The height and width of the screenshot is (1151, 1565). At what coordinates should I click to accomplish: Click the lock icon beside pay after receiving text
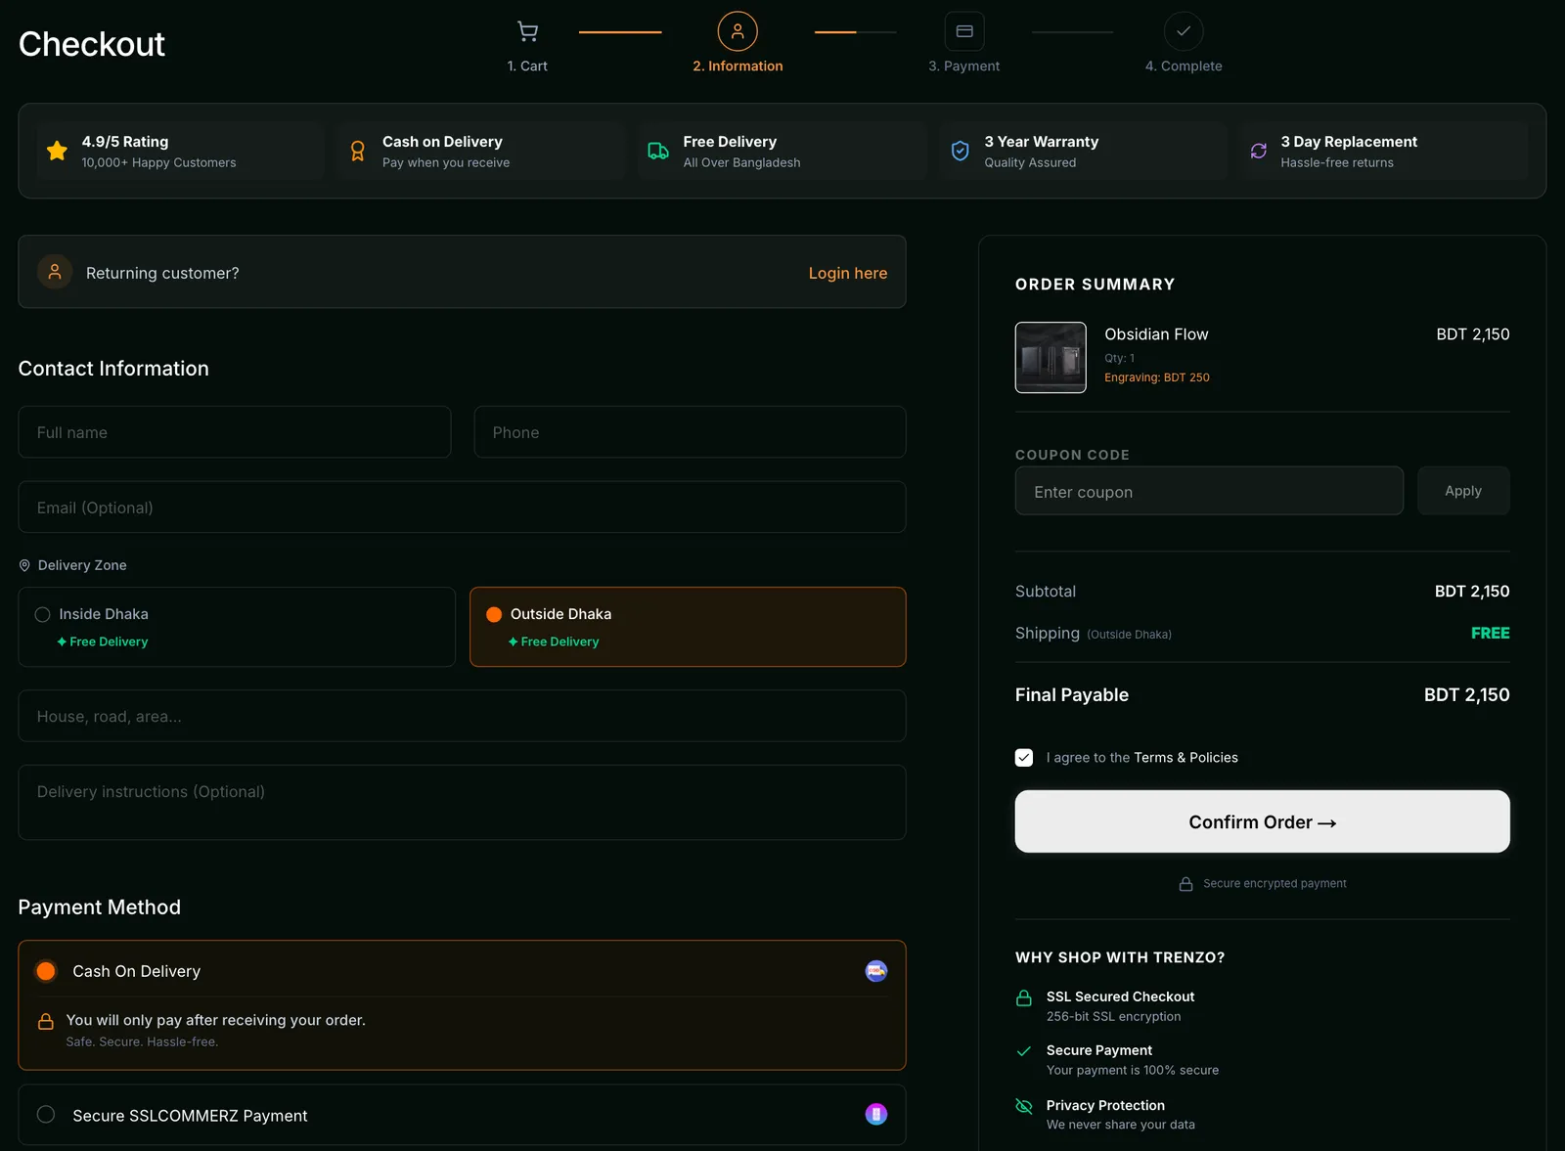(x=46, y=1021)
